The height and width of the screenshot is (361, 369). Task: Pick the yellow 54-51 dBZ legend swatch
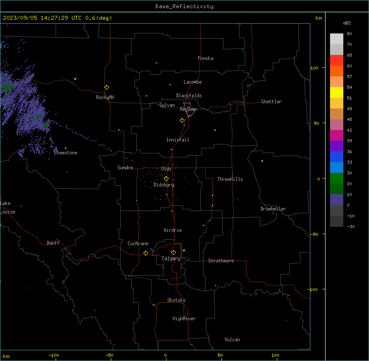point(336,92)
